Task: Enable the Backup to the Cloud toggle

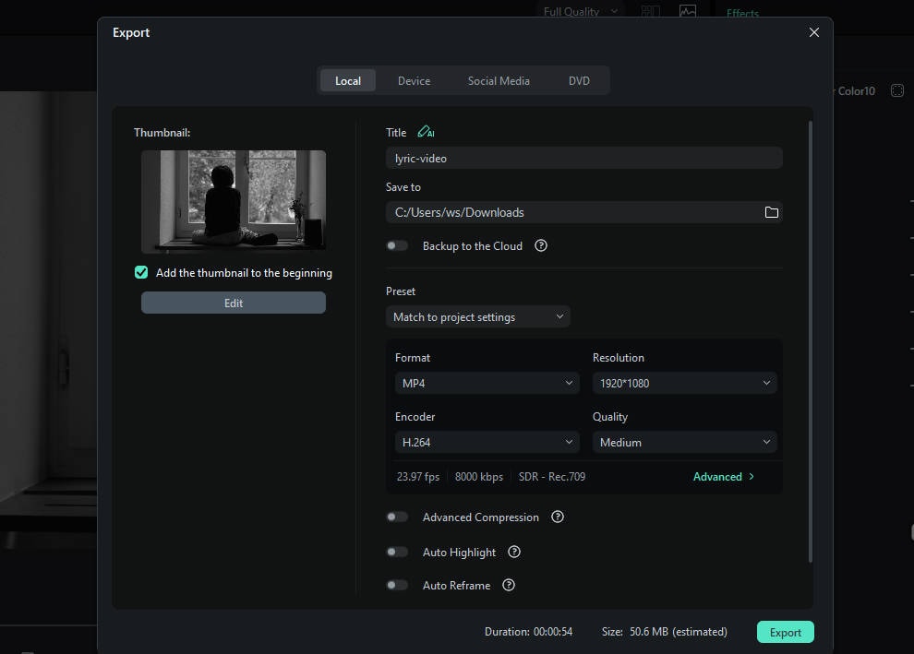Action: coord(397,245)
